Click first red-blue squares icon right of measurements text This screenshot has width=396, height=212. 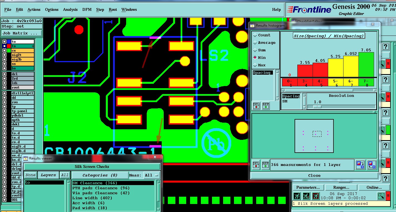360,165
